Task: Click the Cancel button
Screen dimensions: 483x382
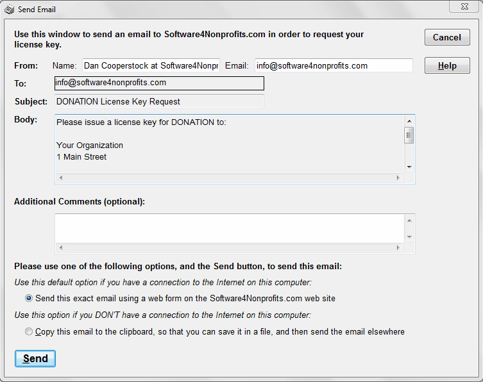Action: click(x=447, y=37)
